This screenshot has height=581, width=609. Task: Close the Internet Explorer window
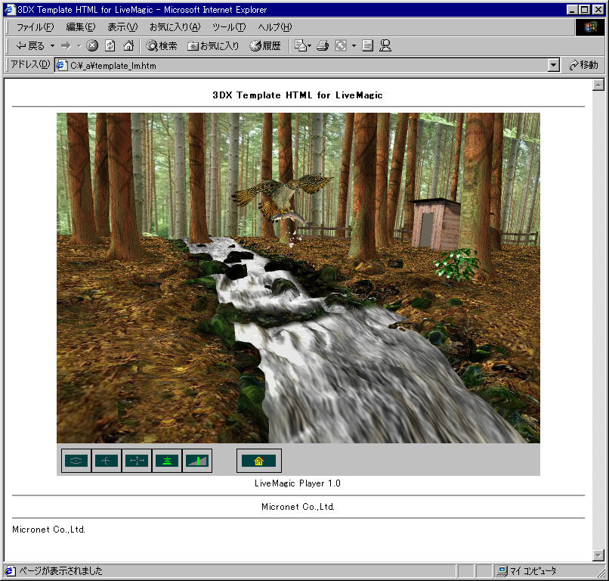pyautogui.click(x=598, y=9)
